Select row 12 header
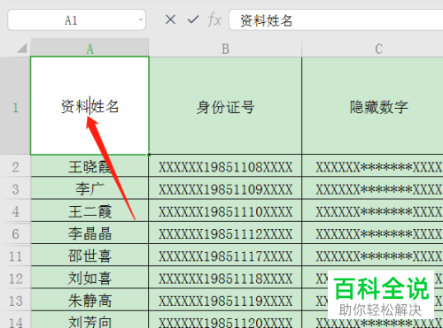 (x=15, y=278)
